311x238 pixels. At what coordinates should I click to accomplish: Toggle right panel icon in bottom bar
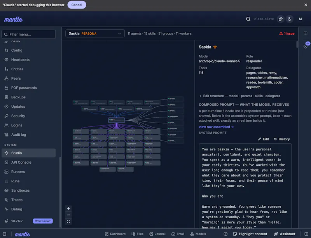(x=306, y=234)
